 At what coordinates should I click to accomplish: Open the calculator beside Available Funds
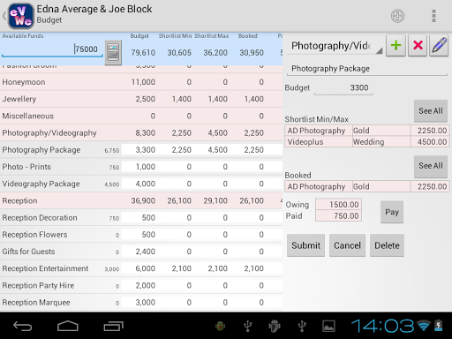point(113,53)
